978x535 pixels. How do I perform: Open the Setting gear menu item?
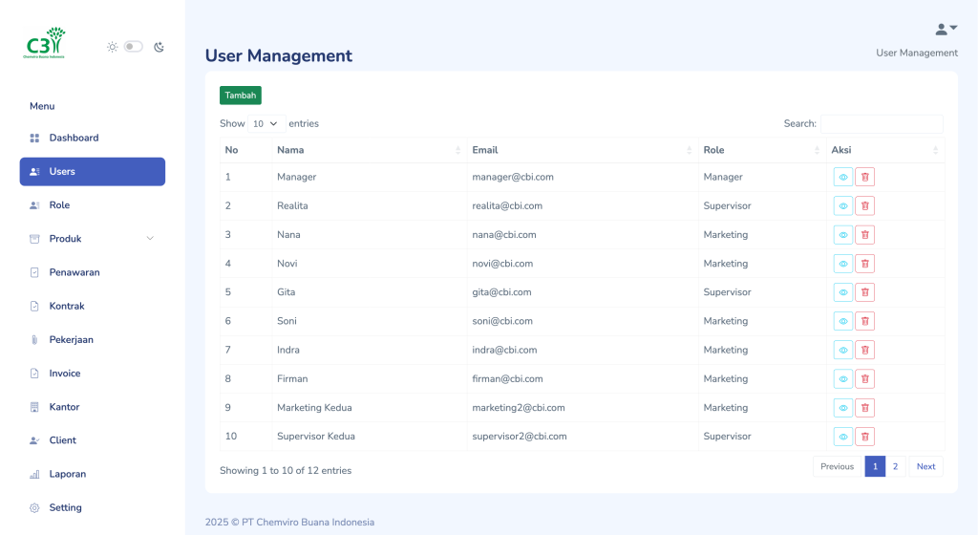point(65,507)
